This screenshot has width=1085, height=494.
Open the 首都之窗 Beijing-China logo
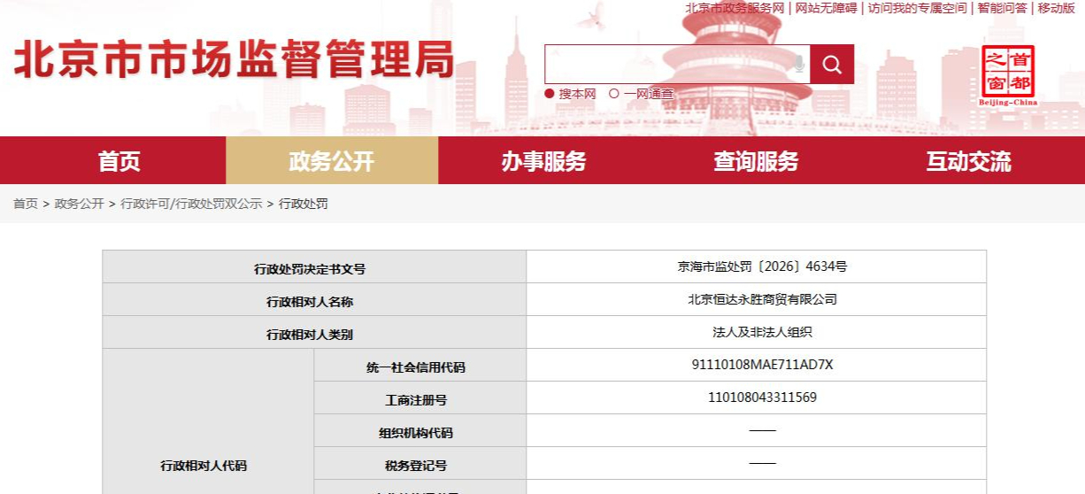tap(1008, 75)
